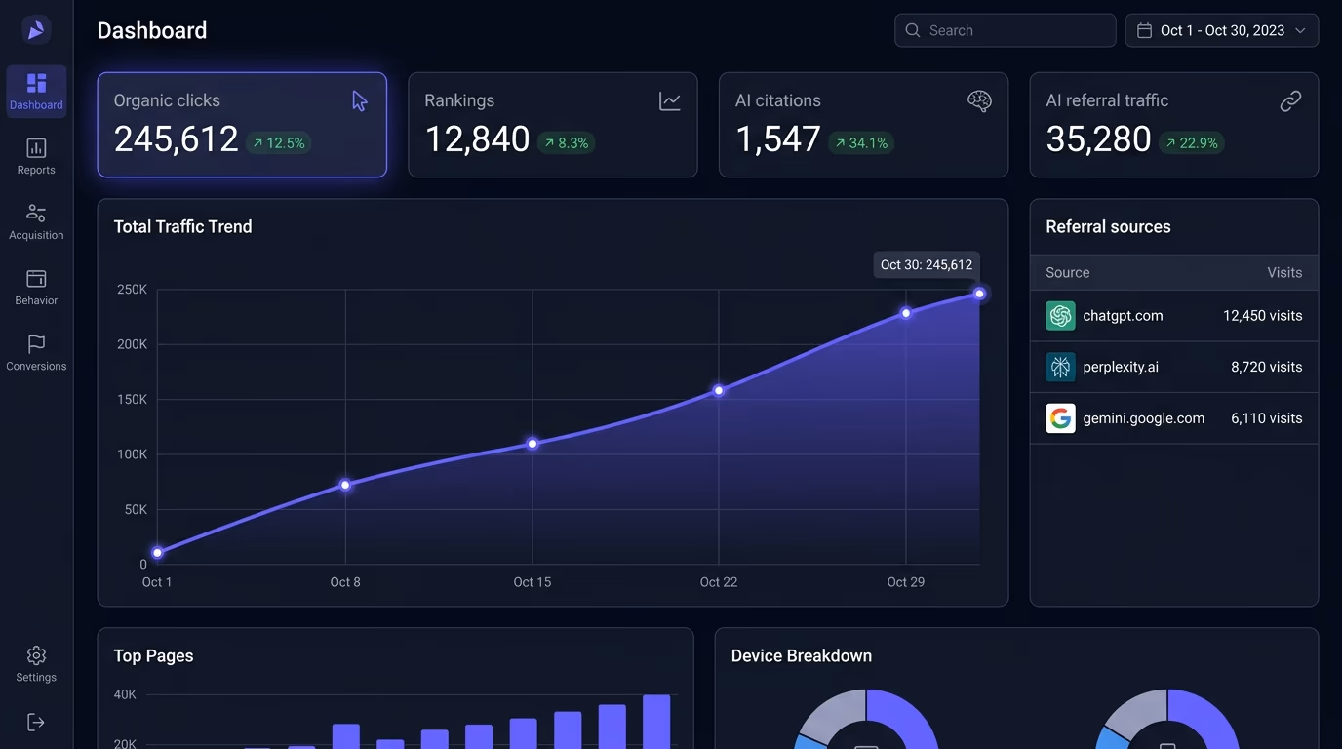Go to the Acquisition section
1342x749 pixels.
tap(36, 222)
